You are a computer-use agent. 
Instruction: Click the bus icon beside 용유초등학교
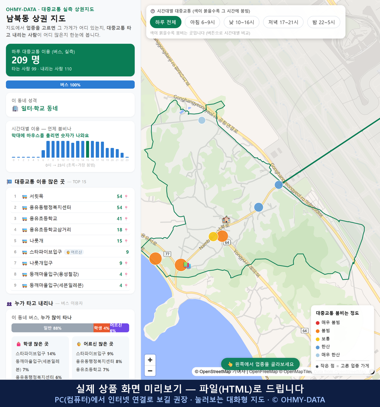[25, 219]
